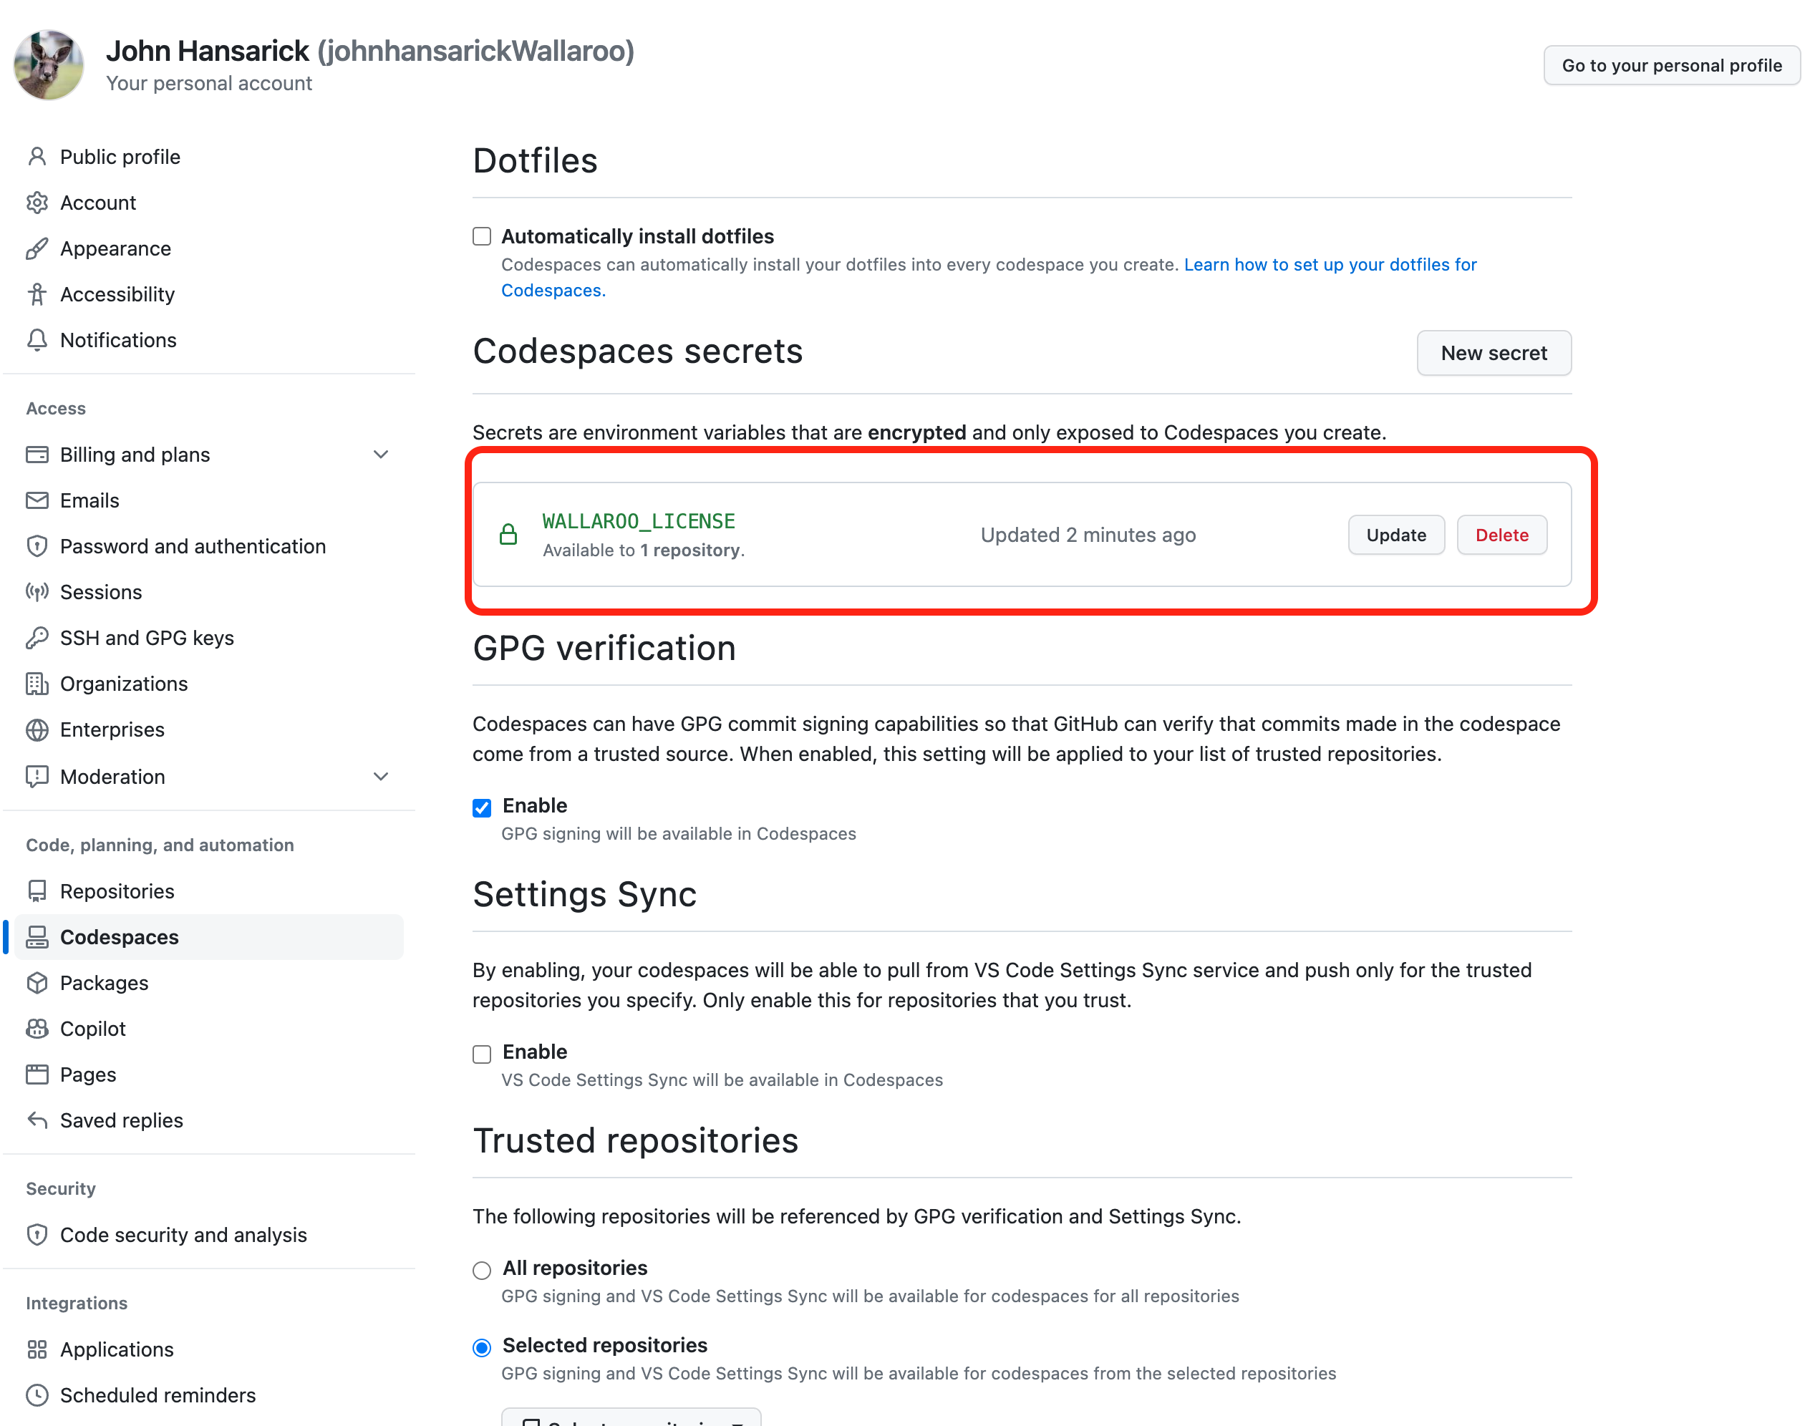
Task: Select the All repositories radio button
Action: [481, 1270]
